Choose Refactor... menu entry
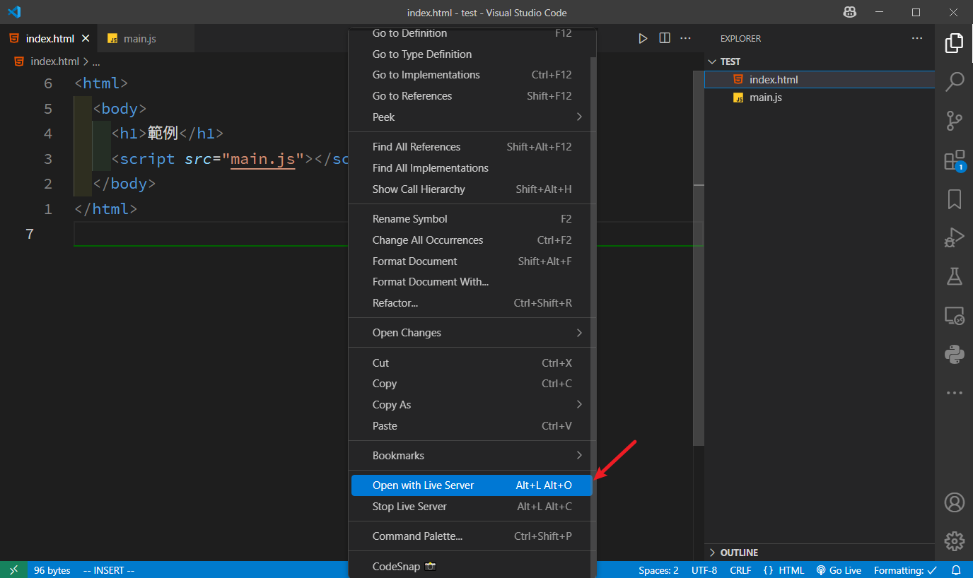The height and width of the screenshot is (578, 973). [470, 303]
